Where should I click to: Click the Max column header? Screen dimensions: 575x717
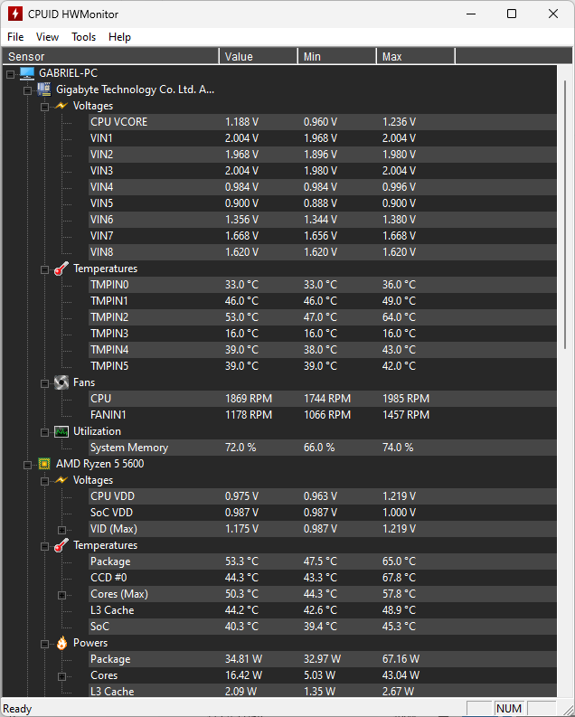[x=416, y=56]
